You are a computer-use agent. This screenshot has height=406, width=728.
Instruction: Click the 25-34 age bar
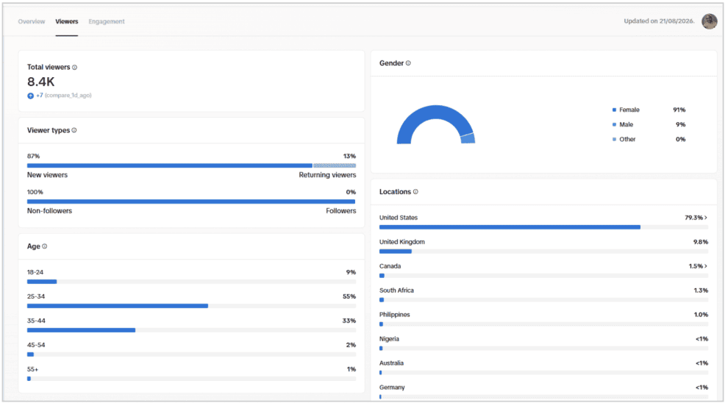pyautogui.click(x=118, y=306)
